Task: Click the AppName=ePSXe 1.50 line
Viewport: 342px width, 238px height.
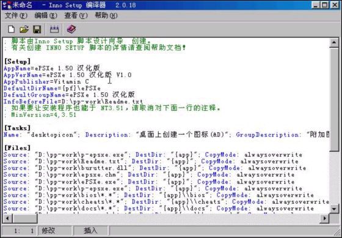Action: pos(52,68)
